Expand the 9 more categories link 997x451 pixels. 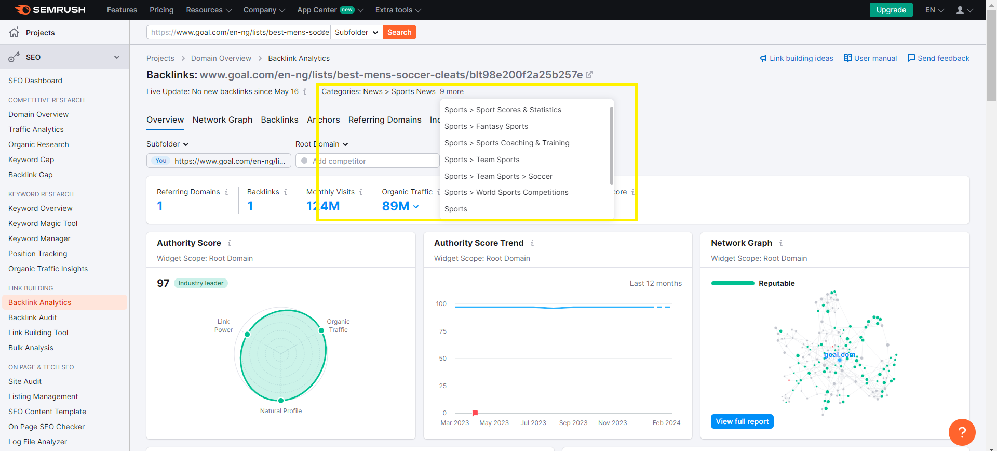(452, 91)
